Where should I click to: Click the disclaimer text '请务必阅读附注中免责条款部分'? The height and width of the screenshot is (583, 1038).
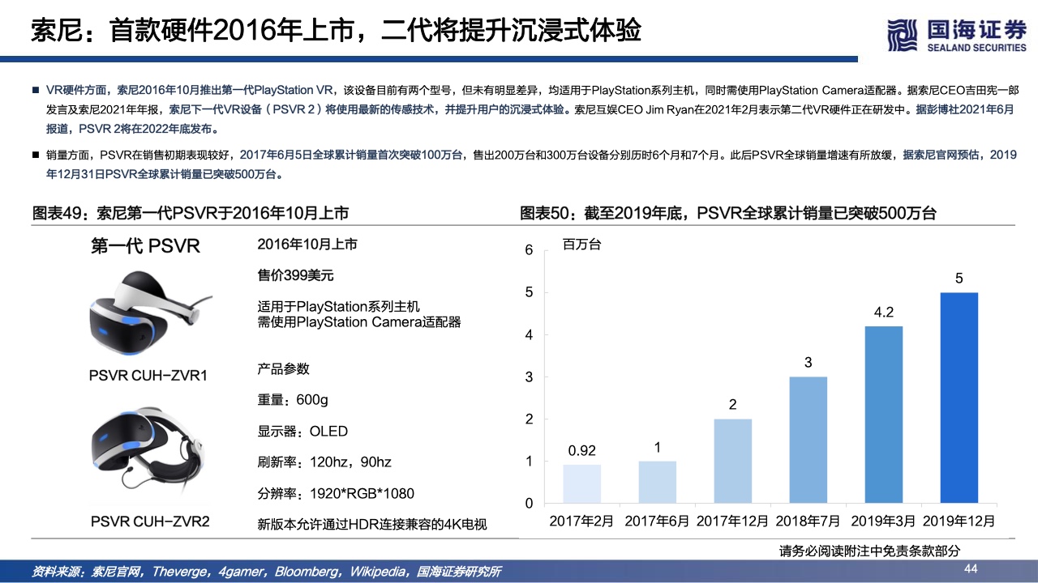pos(869,551)
